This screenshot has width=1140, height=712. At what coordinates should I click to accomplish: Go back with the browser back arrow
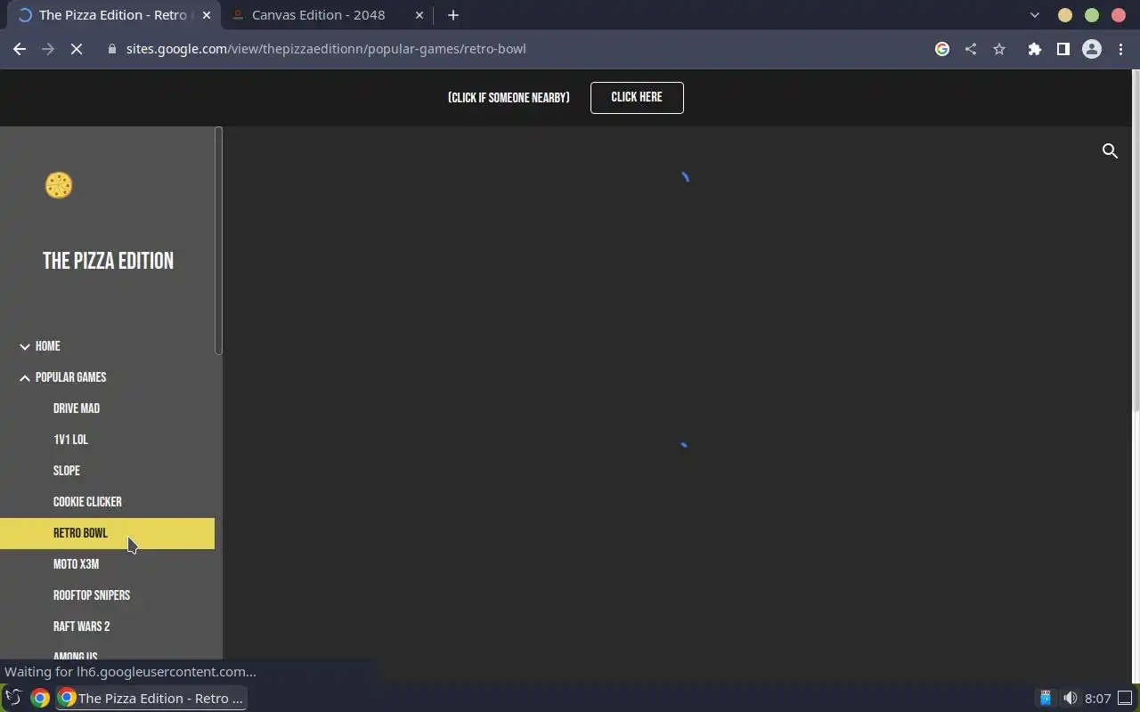20,49
